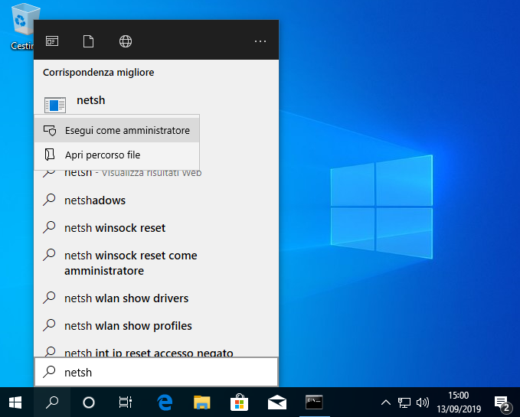The width and height of the screenshot is (520, 417).
Task: Open the Mail app from the taskbar
Action: pos(277,402)
